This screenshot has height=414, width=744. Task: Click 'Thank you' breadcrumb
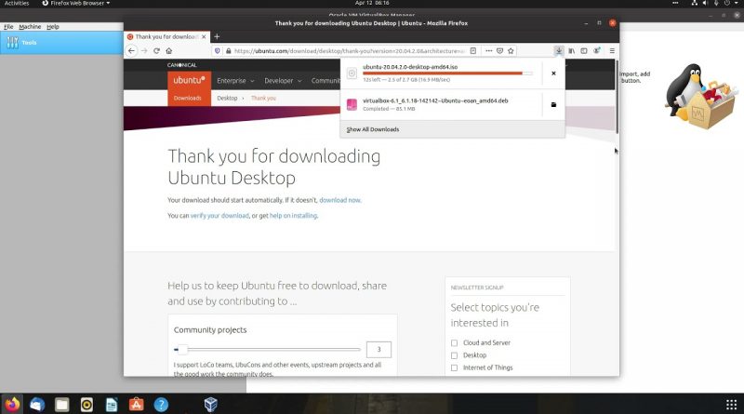click(x=263, y=98)
